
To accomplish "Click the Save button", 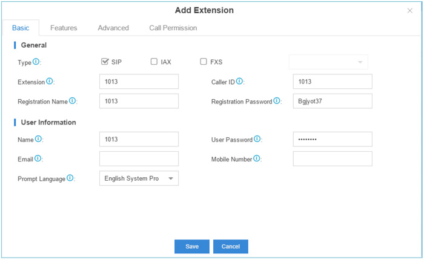I will tap(191, 247).
